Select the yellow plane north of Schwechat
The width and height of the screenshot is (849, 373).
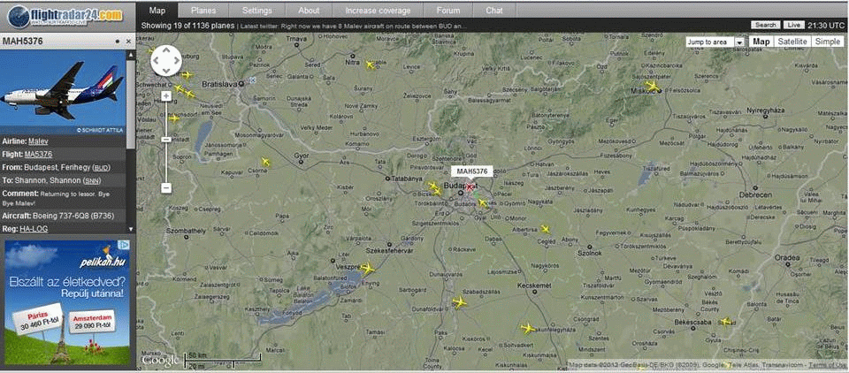(187, 75)
